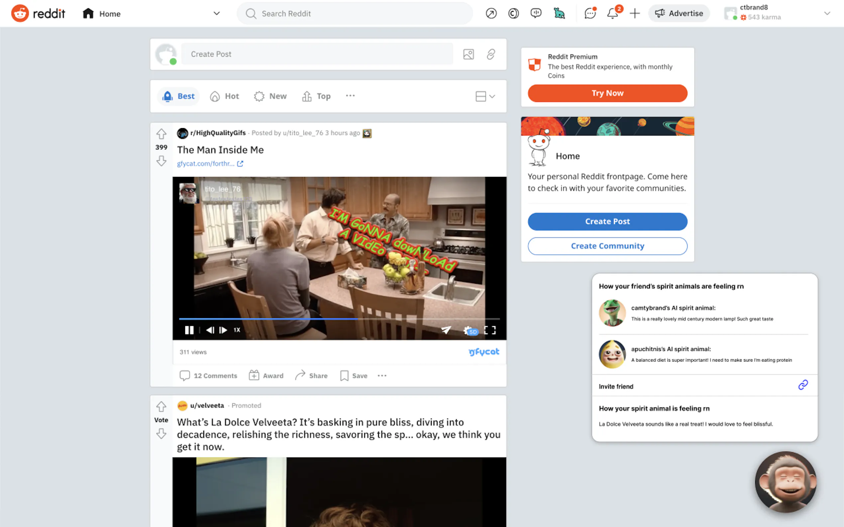Click the Coins icon in top bar
The height and width of the screenshot is (527, 844).
(x=513, y=14)
